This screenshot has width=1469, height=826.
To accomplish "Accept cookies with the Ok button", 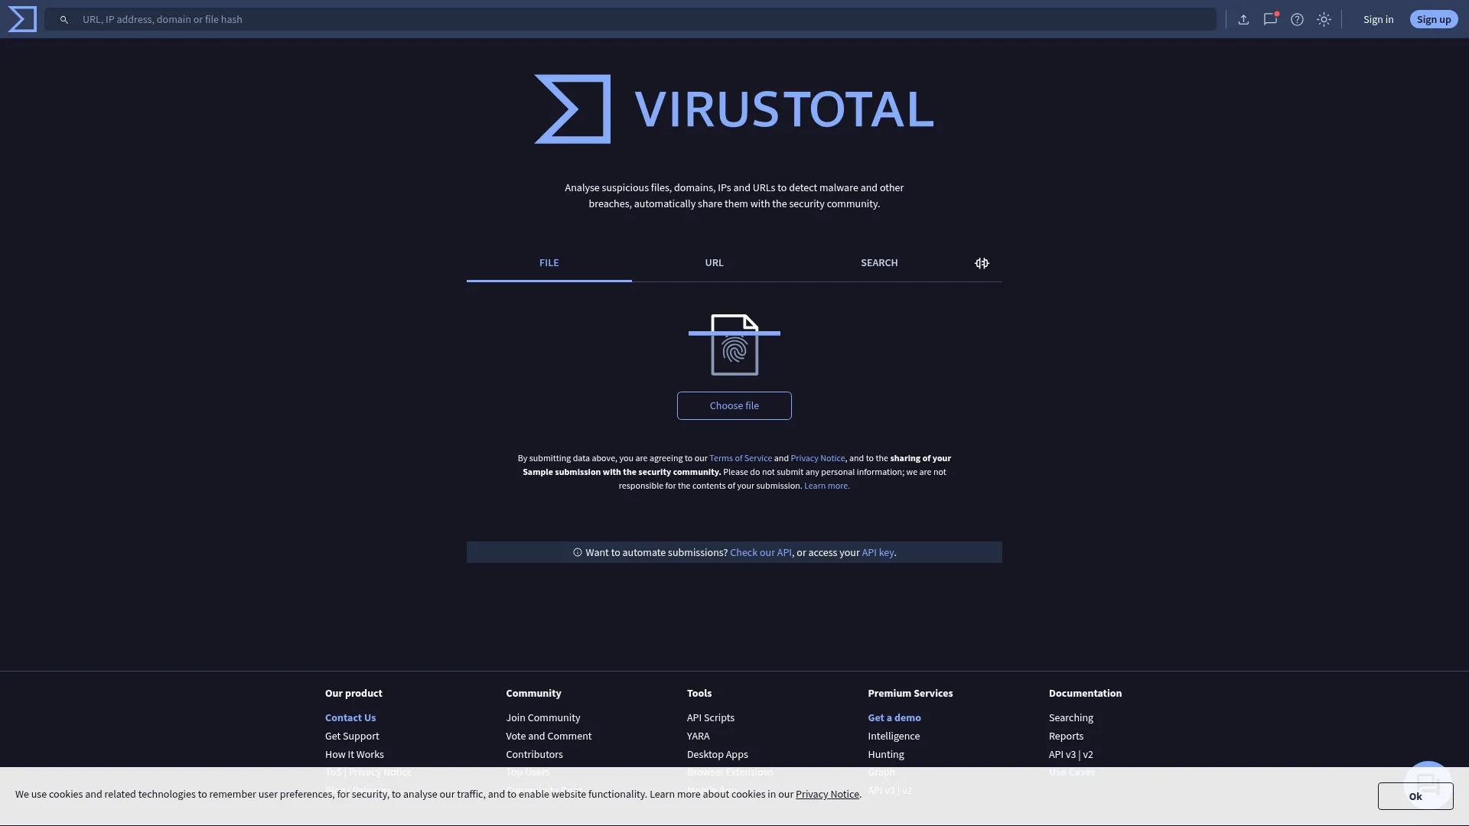I will coord(1415,795).
